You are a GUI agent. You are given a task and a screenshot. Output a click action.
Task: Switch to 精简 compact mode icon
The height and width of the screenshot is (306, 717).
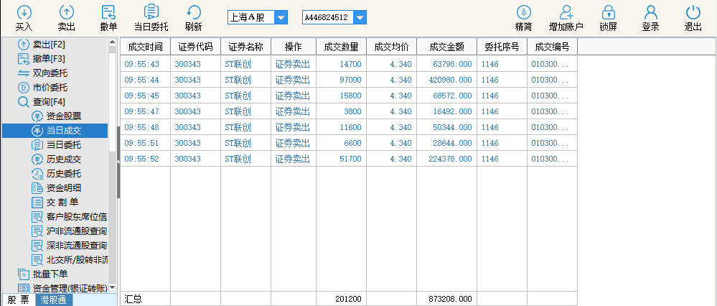pyautogui.click(x=523, y=18)
